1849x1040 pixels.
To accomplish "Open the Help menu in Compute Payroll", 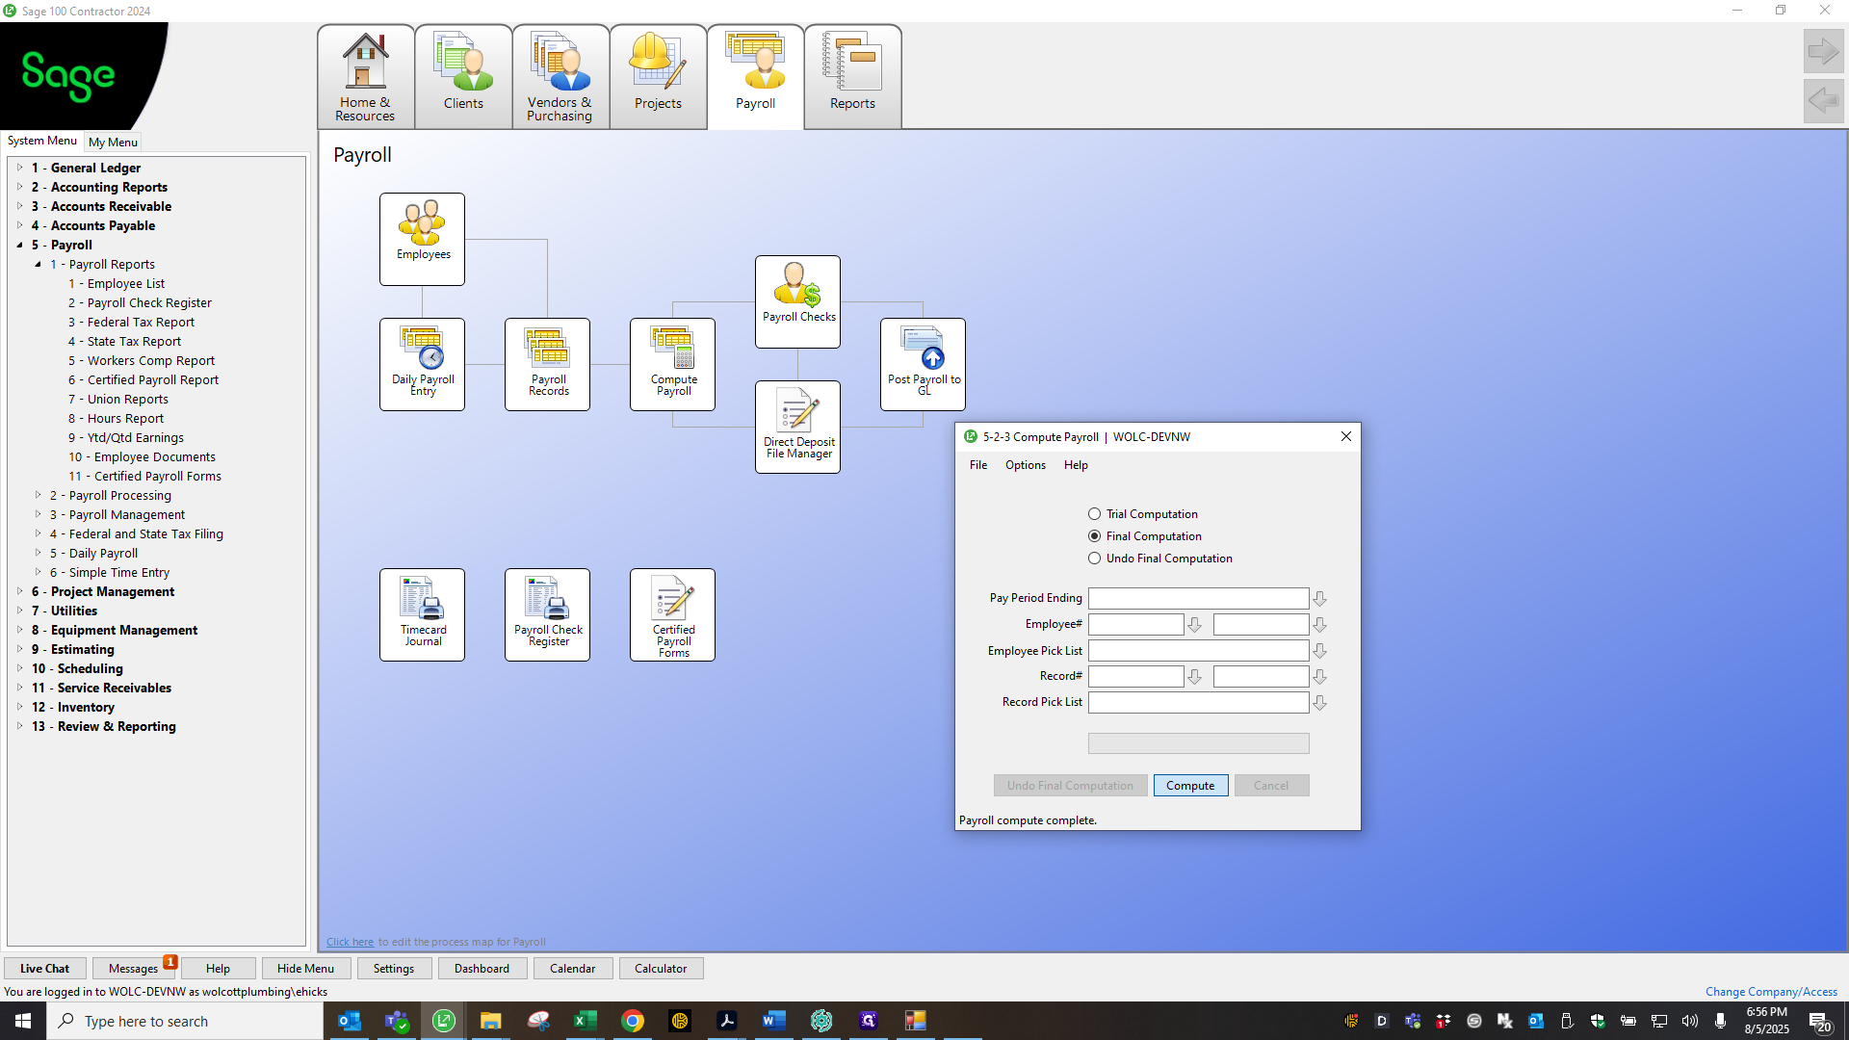I will click(x=1076, y=465).
